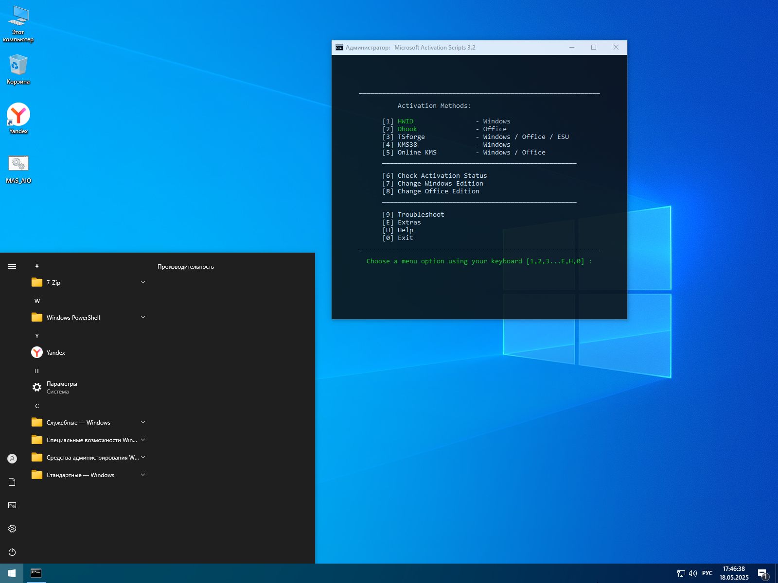Launch Yandex from the Start app list

pyautogui.click(x=55, y=352)
